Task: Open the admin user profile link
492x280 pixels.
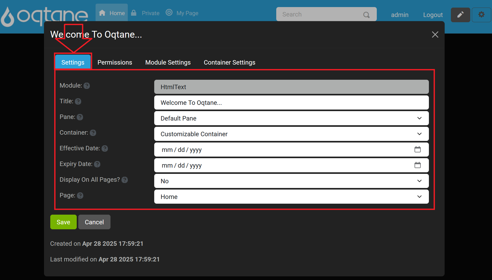Action: pos(400,15)
